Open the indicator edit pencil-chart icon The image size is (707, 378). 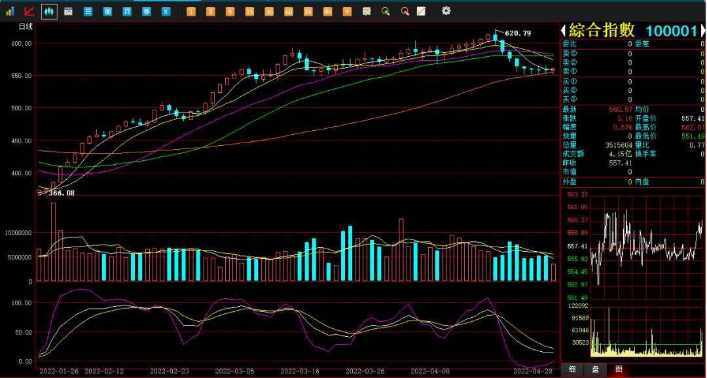(x=367, y=11)
